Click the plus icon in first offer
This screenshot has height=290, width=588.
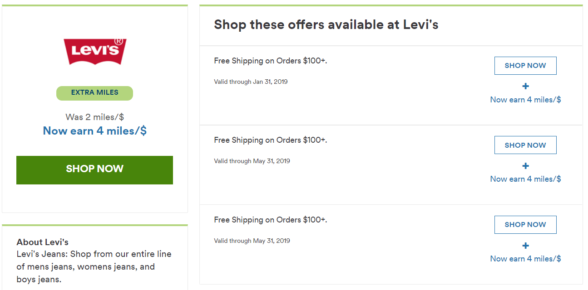click(525, 86)
